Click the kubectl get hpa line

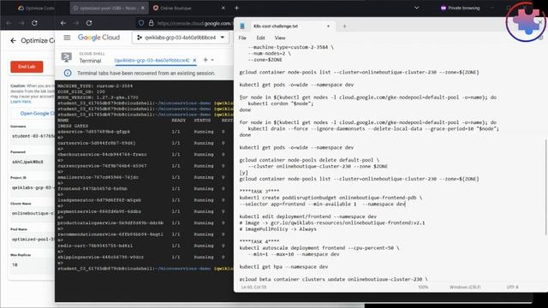click(x=283, y=266)
